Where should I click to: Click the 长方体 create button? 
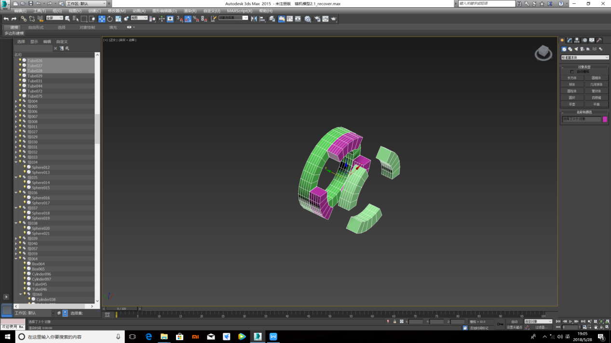572,78
